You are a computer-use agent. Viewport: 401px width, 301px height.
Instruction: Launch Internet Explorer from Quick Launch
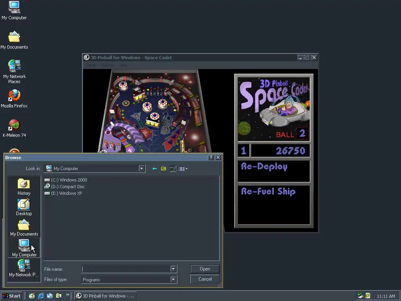pyautogui.click(x=41, y=296)
